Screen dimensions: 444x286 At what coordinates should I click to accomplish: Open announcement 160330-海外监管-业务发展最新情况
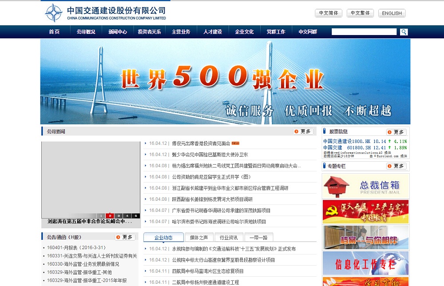click(x=83, y=264)
